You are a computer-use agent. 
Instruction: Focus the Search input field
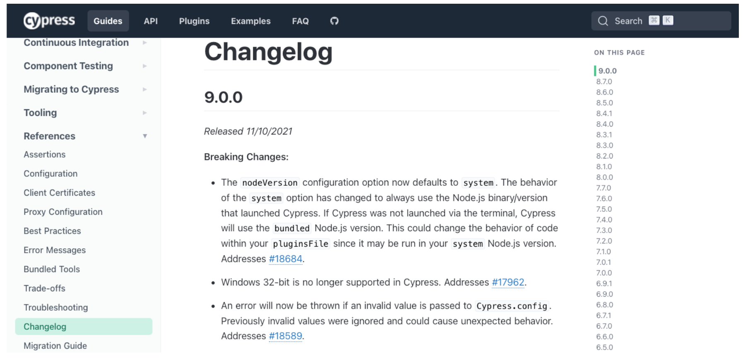(x=663, y=21)
